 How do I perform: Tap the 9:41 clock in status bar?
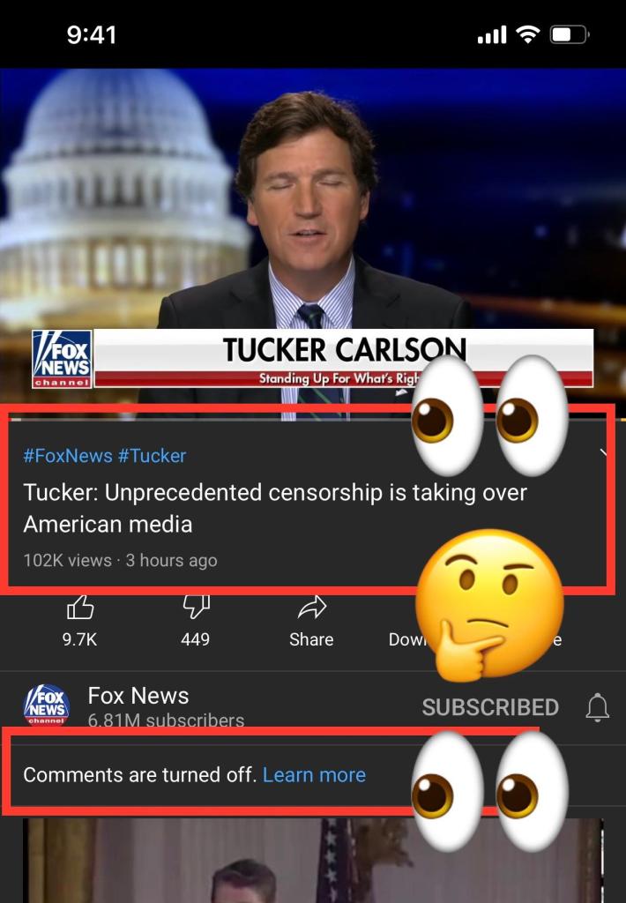click(x=92, y=35)
